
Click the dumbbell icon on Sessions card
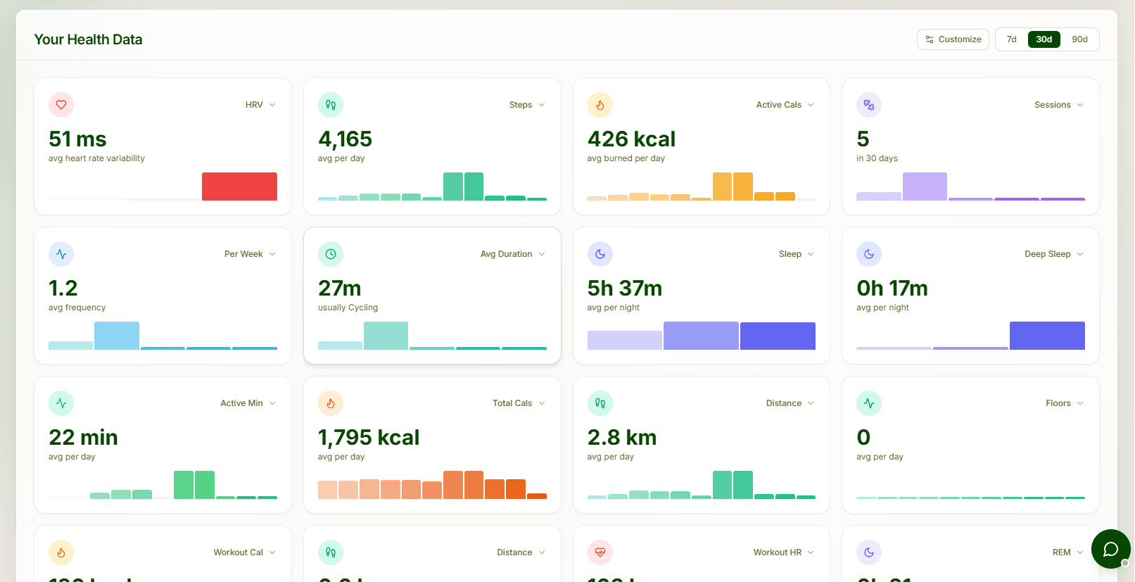pyautogui.click(x=869, y=105)
